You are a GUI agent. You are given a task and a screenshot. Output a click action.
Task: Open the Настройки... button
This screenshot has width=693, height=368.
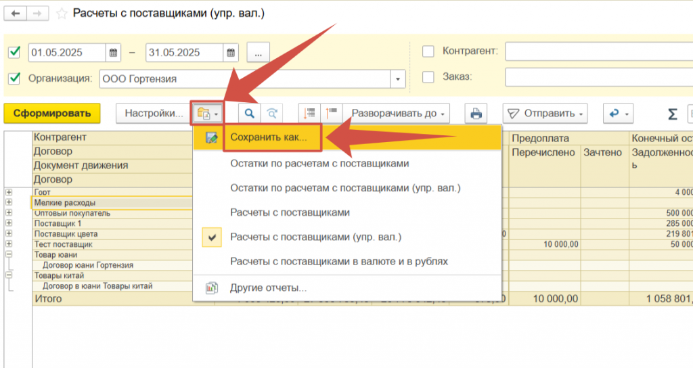point(154,114)
